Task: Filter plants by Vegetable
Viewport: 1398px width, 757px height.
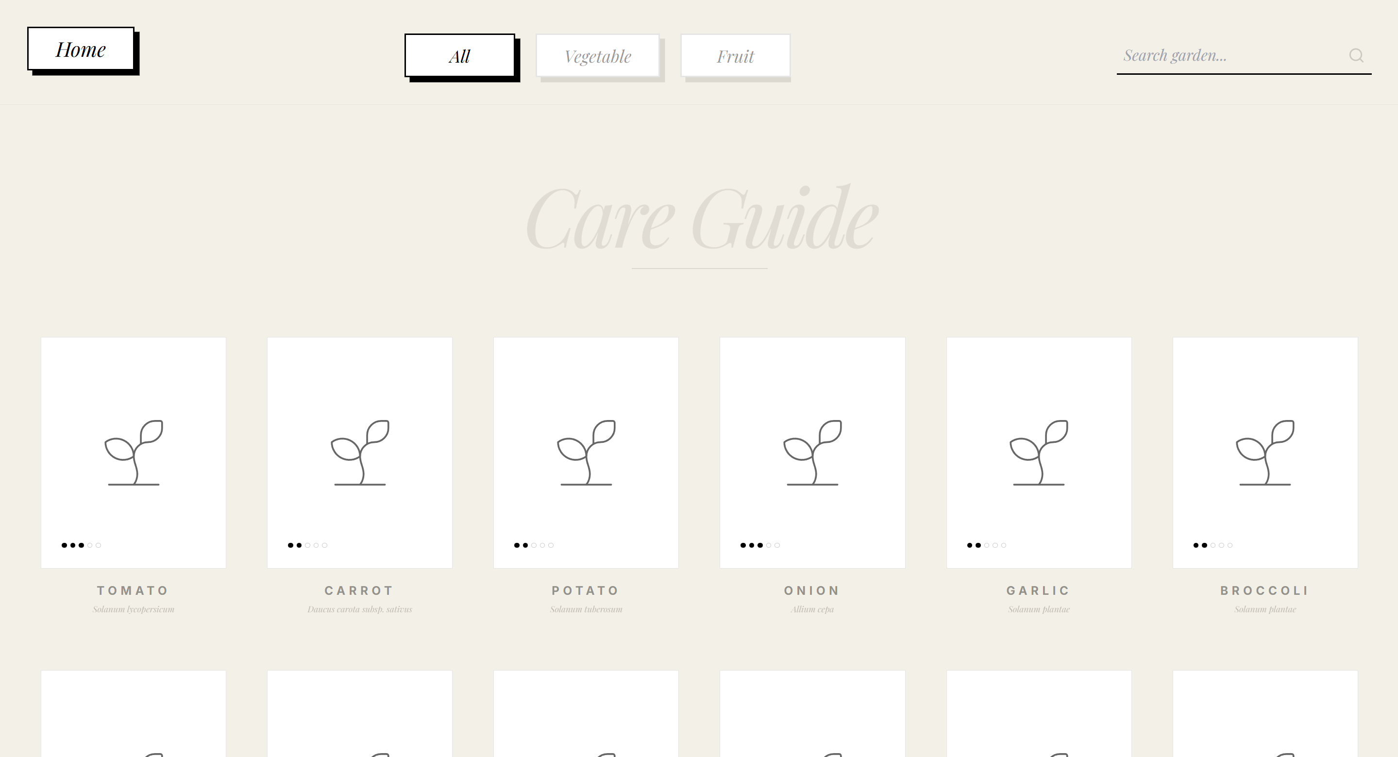Action: coord(598,56)
